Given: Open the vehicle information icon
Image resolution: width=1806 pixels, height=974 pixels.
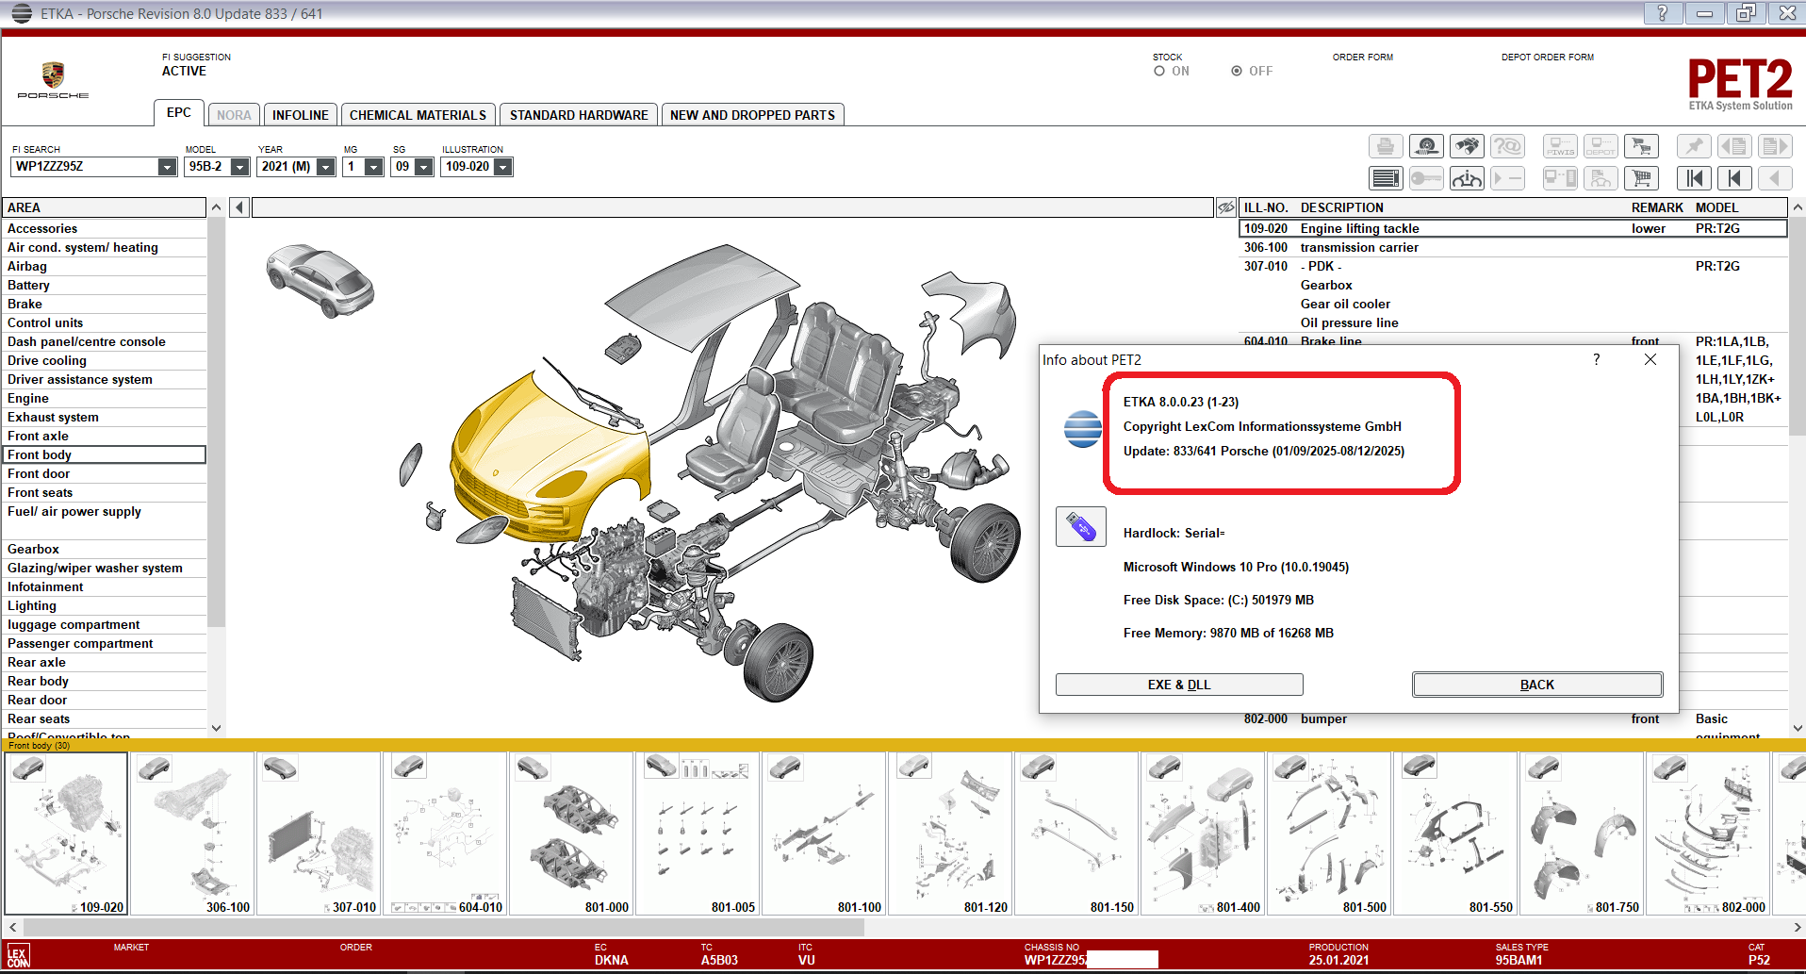Looking at the screenshot, I should (x=1467, y=178).
